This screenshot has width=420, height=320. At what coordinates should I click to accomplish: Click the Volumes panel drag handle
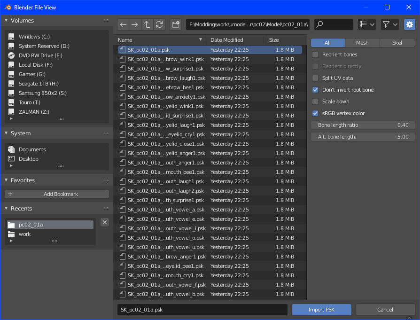[107, 20]
